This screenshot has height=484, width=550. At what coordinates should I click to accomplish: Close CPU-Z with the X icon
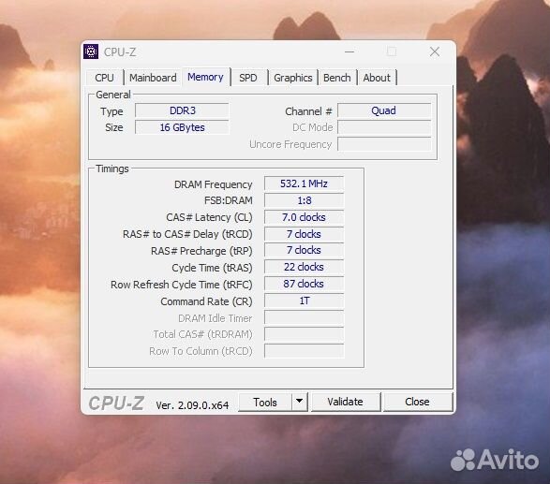(435, 51)
